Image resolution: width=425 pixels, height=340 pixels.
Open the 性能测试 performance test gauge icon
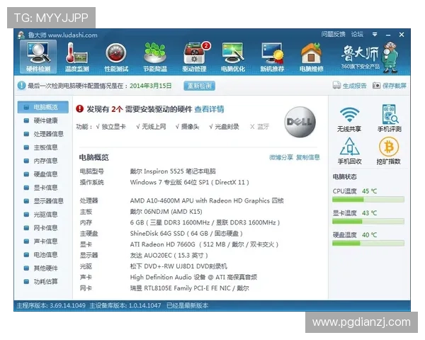point(116,57)
